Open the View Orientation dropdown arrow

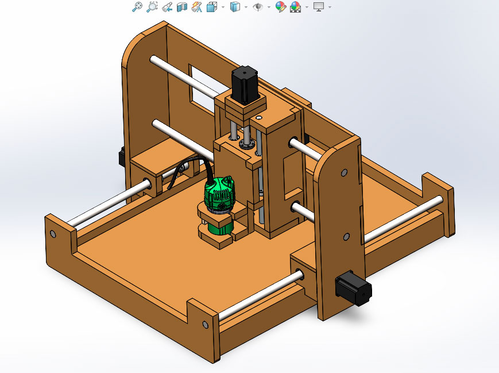223,7
